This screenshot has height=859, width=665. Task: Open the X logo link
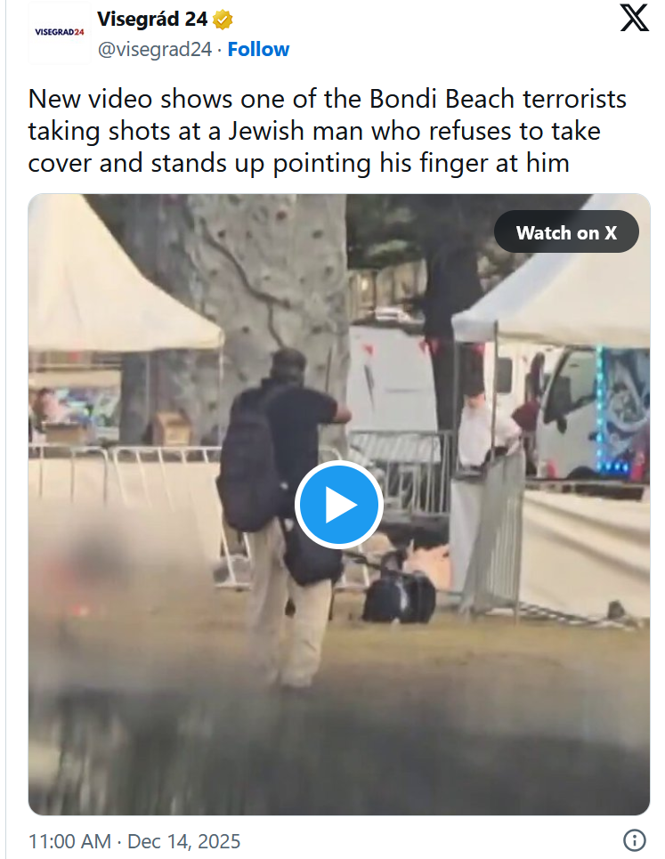coord(635,18)
